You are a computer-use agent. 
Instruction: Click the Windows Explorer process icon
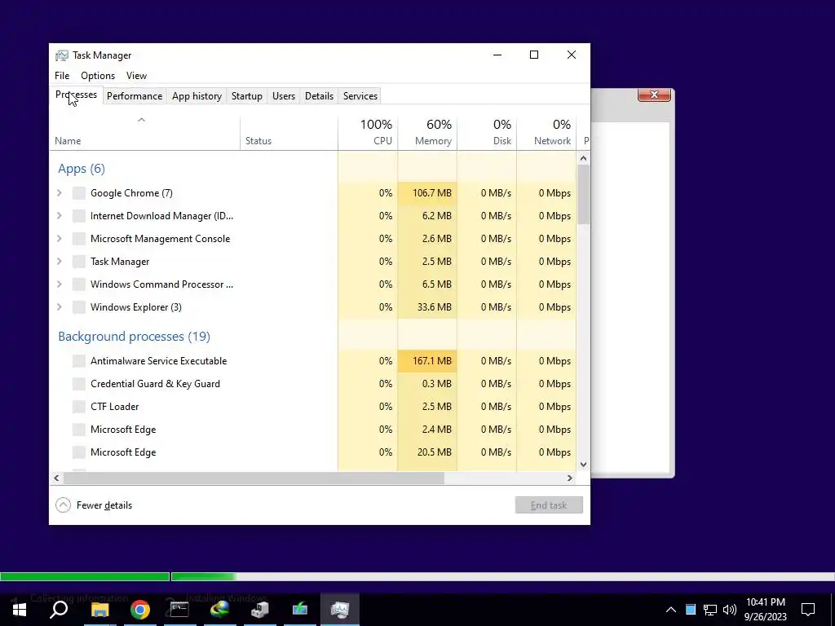coord(79,307)
